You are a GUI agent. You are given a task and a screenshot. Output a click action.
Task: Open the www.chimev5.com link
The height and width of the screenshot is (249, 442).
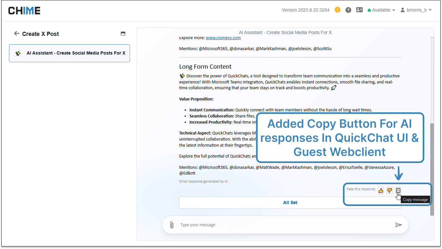(223, 38)
